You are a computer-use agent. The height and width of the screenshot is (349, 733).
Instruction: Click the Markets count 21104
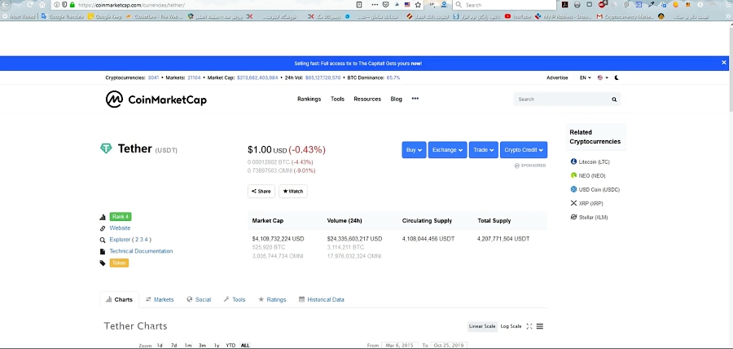(x=194, y=77)
